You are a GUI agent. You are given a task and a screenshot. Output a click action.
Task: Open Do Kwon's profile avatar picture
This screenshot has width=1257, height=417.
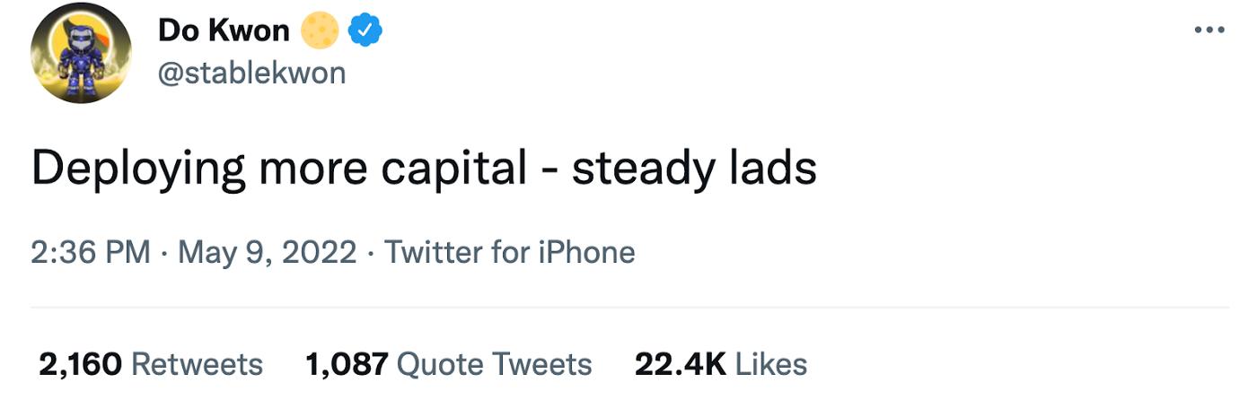[81, 54]
